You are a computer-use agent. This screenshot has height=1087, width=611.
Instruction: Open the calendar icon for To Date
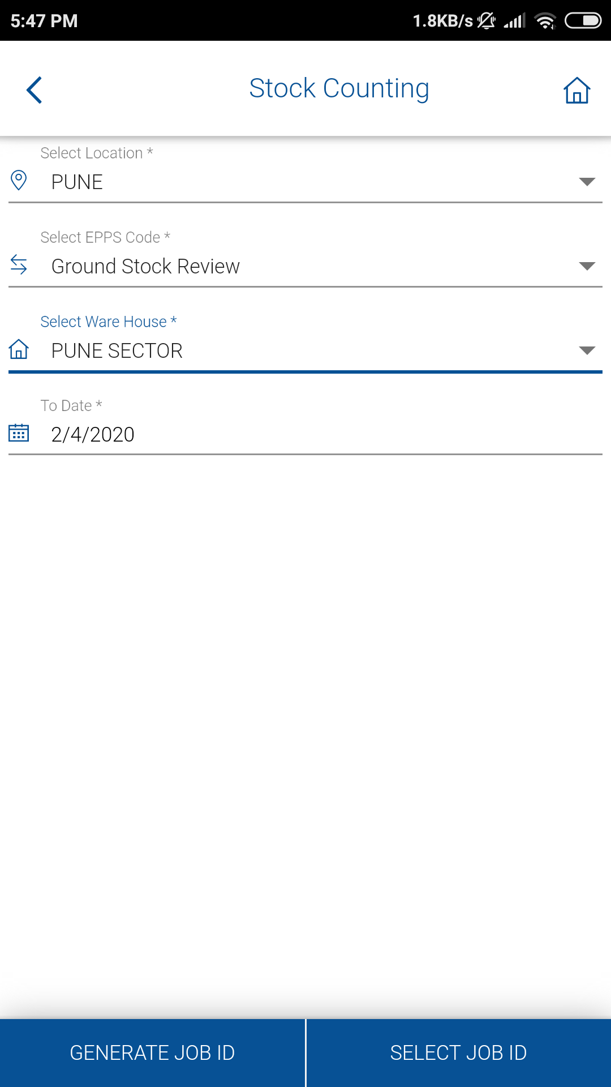(x=19, y=433)
